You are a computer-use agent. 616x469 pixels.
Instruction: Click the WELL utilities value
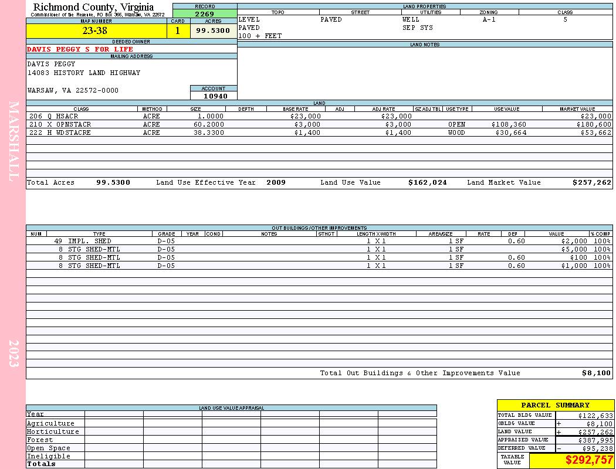pyautogui.click(x=411, y=19)
